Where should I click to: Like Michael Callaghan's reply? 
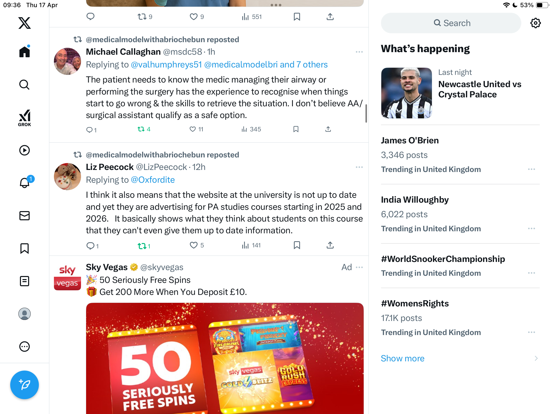pos(197,129)
